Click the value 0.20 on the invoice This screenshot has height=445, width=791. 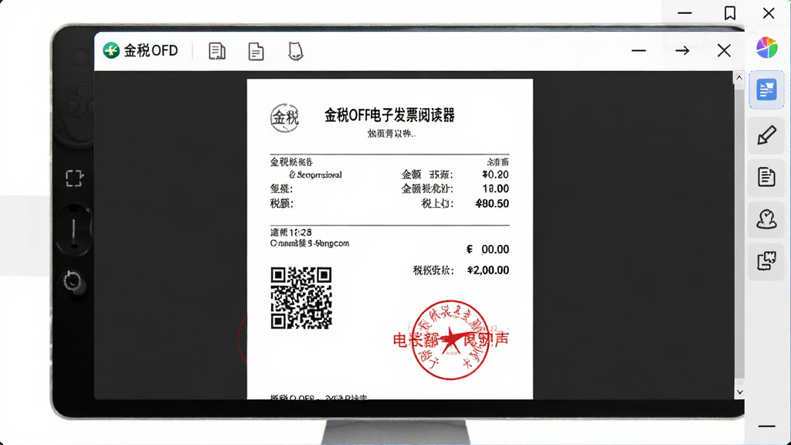tap(495, 175)
